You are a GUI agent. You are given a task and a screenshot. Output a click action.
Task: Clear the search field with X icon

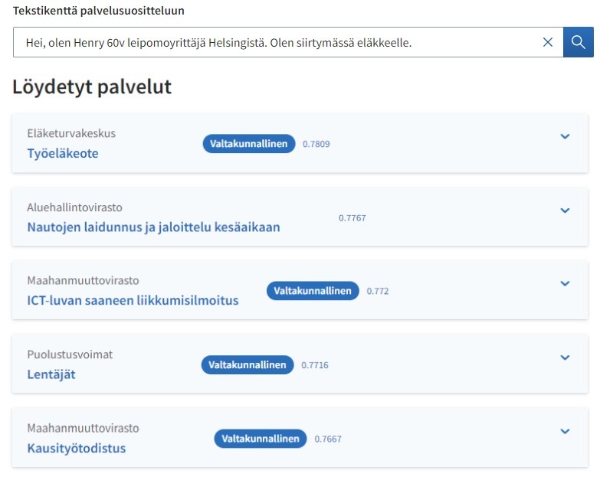point(548,43)
